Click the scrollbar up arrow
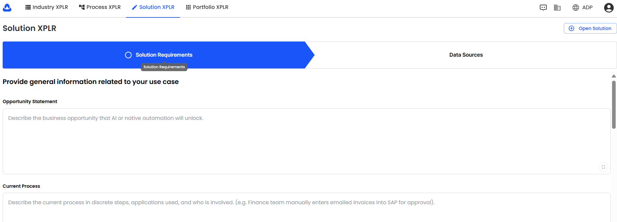The height and width of the screenshot is (222, 617). click(x=614, y=76)
